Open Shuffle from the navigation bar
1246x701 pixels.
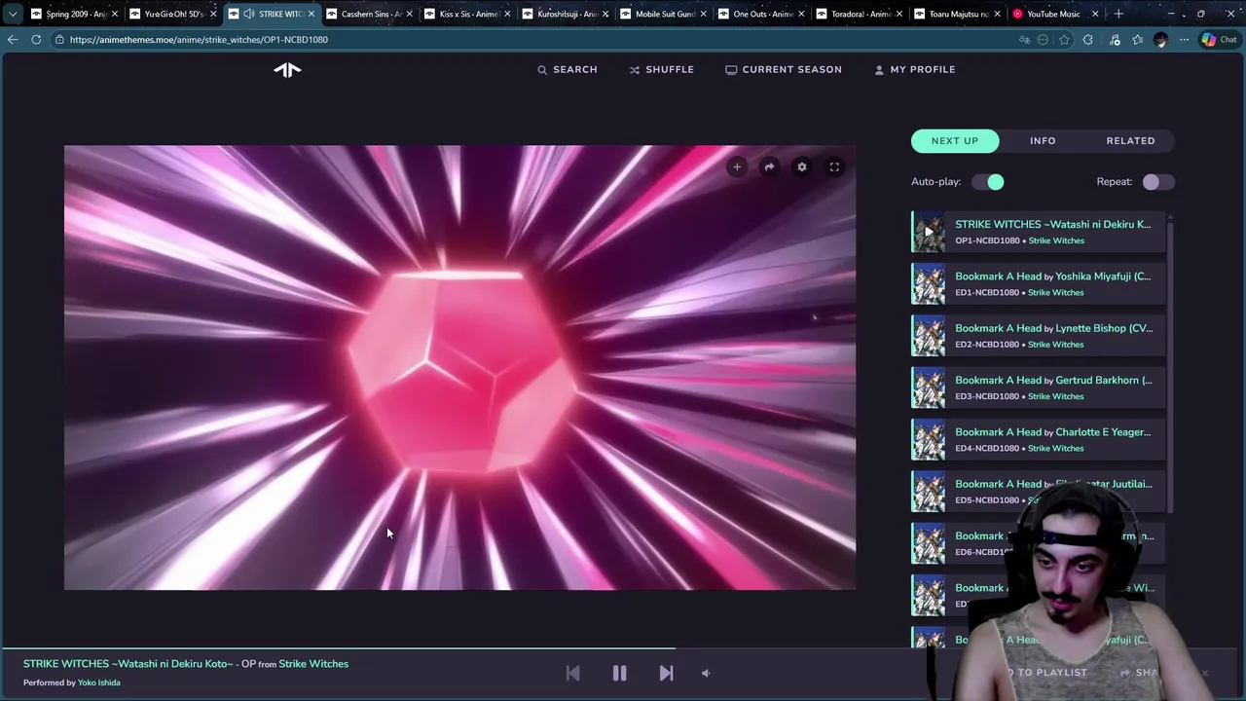[x=661, y=69]
